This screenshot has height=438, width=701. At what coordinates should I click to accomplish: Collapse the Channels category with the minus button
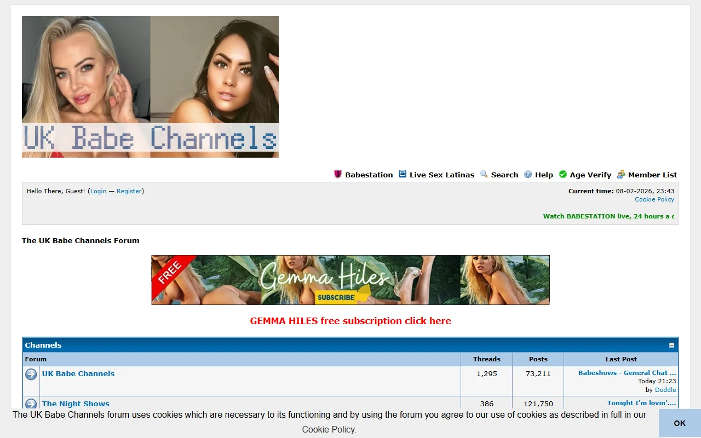point(671,345)
